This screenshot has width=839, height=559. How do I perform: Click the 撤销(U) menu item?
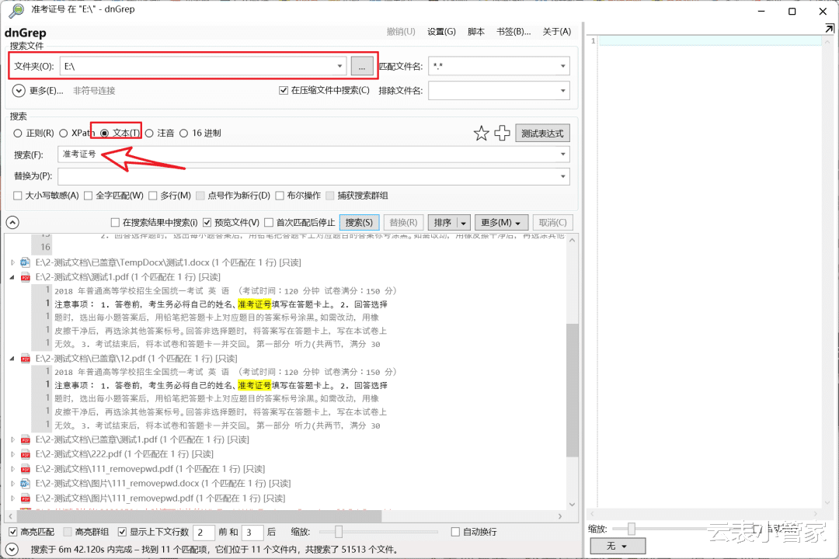[401, 32]
